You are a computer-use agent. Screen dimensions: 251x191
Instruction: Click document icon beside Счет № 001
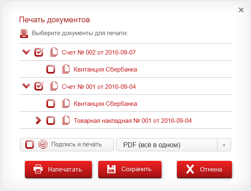(54, 86)
